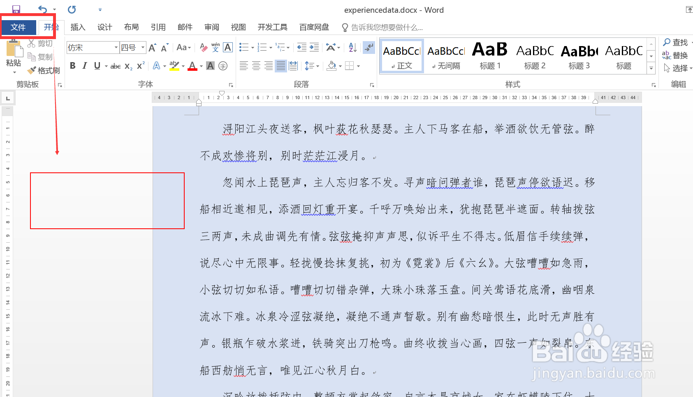Switch to the 设计 (Design) tab
Viewport: 693px width, 397px height.
(104, 27)
